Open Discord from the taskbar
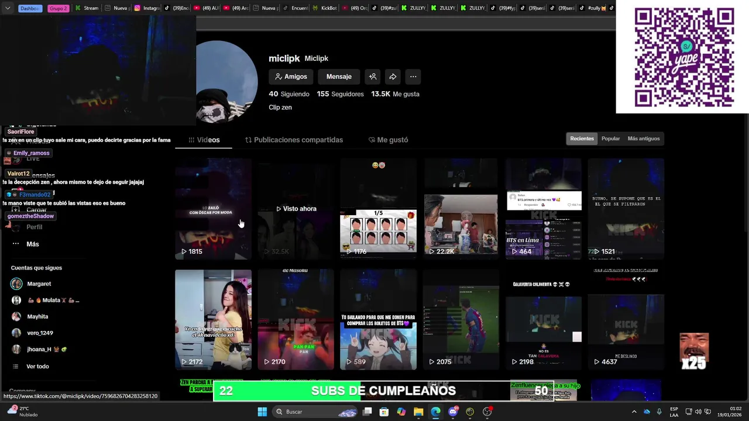The width and height of the screenshot is (749, 421). [x=453, y=412]
